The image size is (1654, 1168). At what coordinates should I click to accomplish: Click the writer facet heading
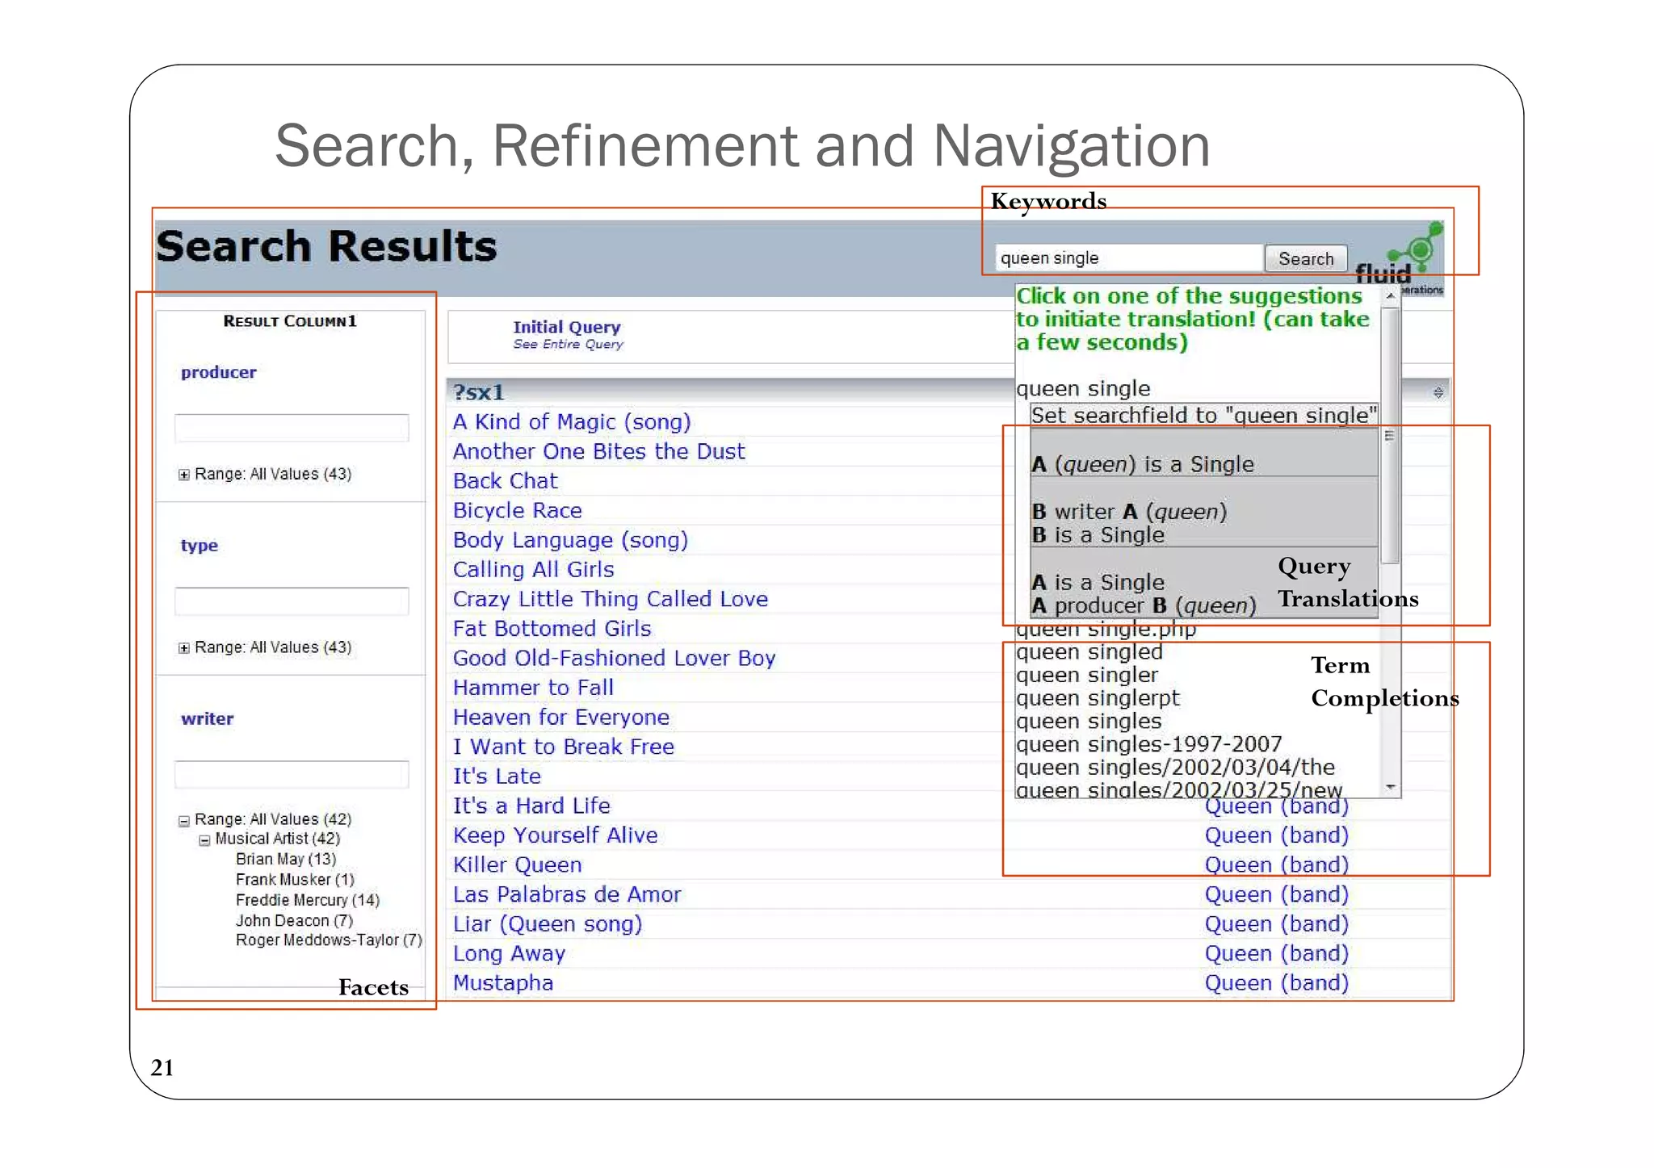point(208,718)
